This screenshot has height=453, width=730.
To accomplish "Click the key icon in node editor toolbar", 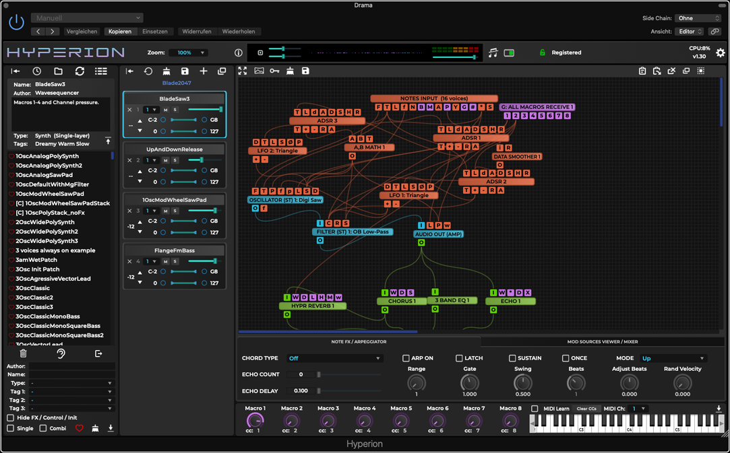I will [x=274, y=71].
